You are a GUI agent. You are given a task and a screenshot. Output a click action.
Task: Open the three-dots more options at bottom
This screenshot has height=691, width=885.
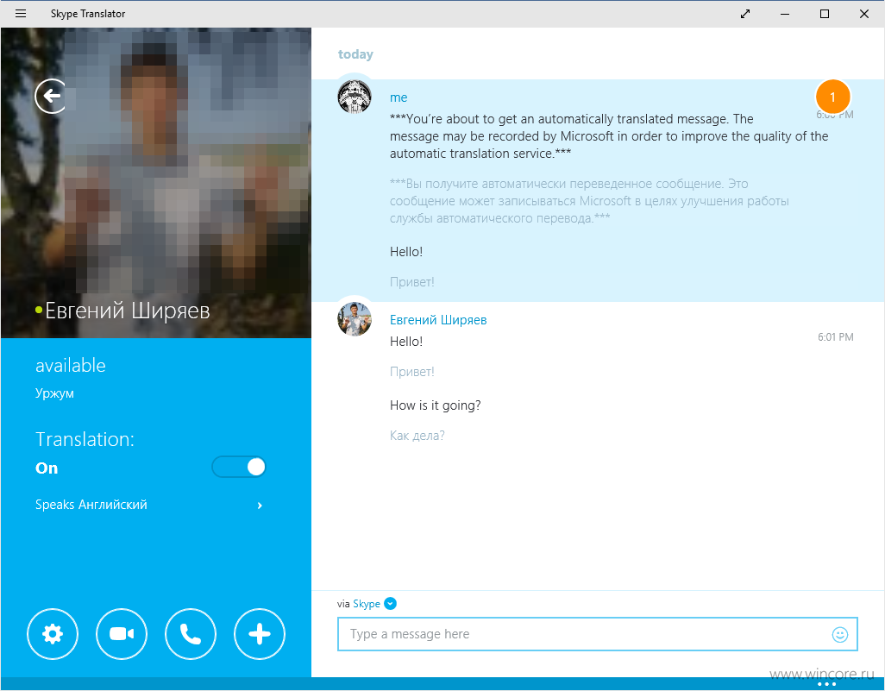tap(826, 684)
